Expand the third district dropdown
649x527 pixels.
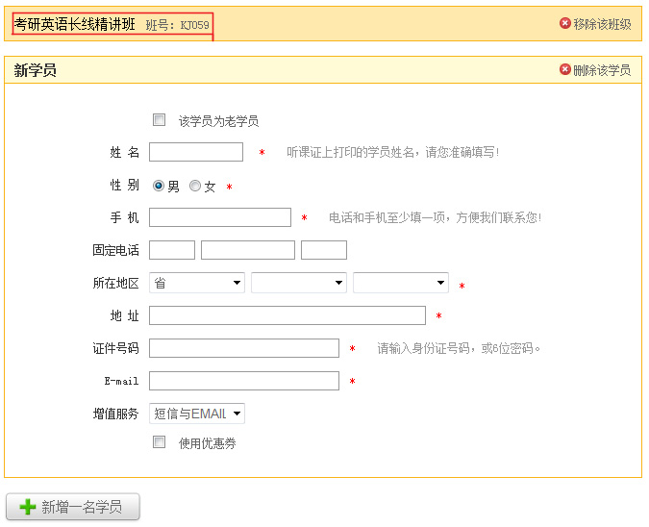400,283
